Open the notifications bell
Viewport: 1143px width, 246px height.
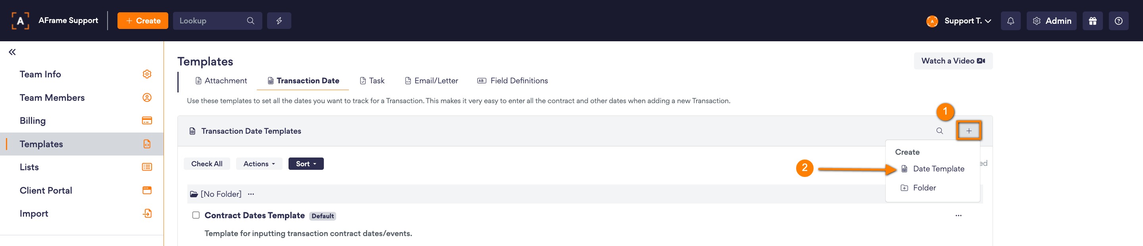pyautogui.click(x=1010, y=21)
